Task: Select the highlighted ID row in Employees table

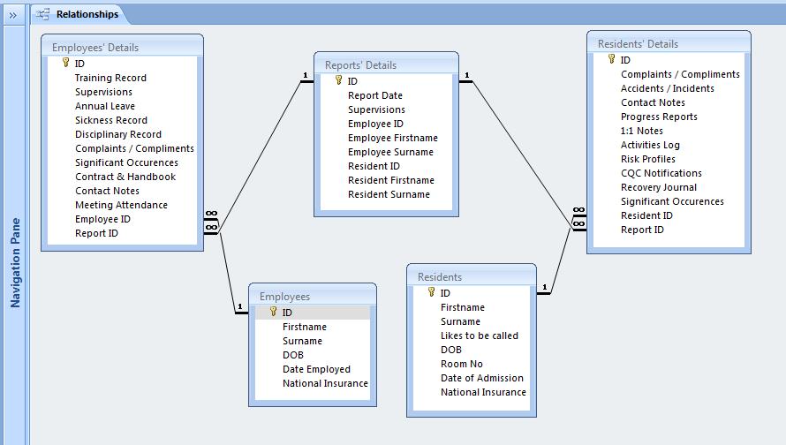Action: [x=313, y=313]
